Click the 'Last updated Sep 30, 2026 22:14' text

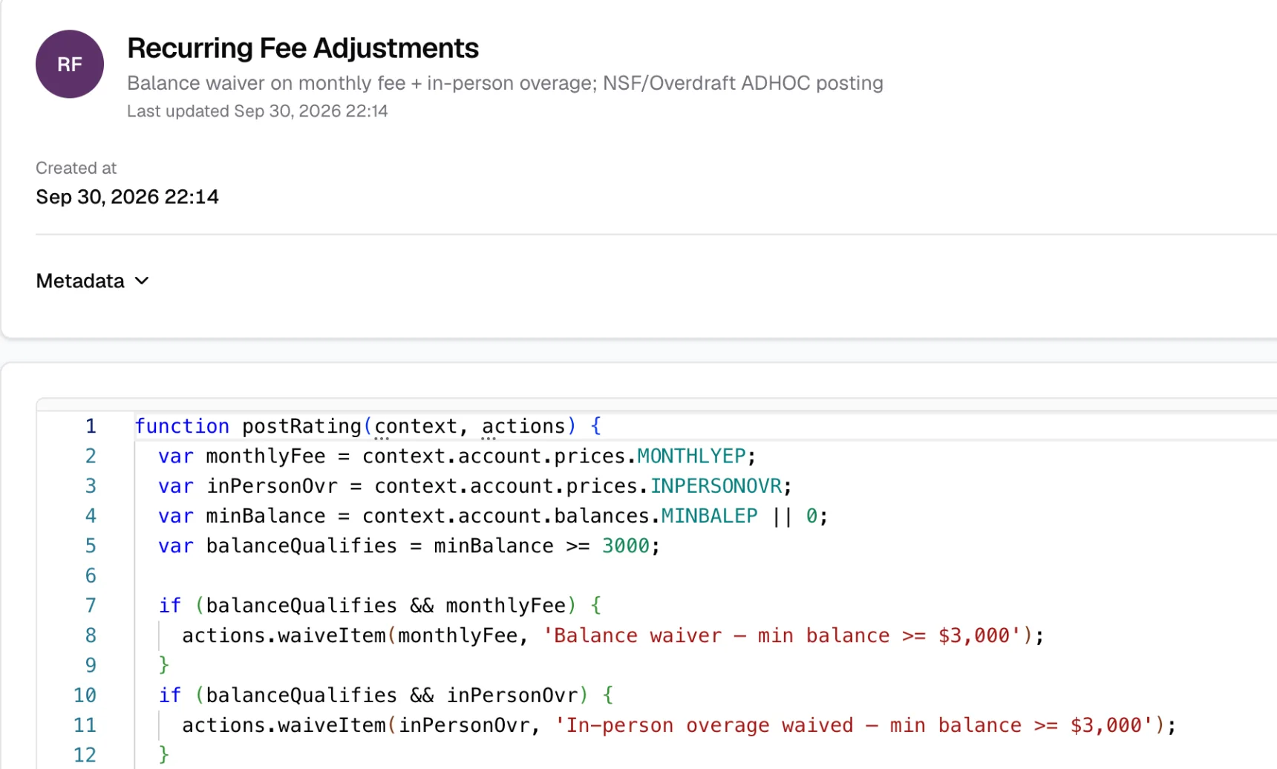click(x=257, y=111)
